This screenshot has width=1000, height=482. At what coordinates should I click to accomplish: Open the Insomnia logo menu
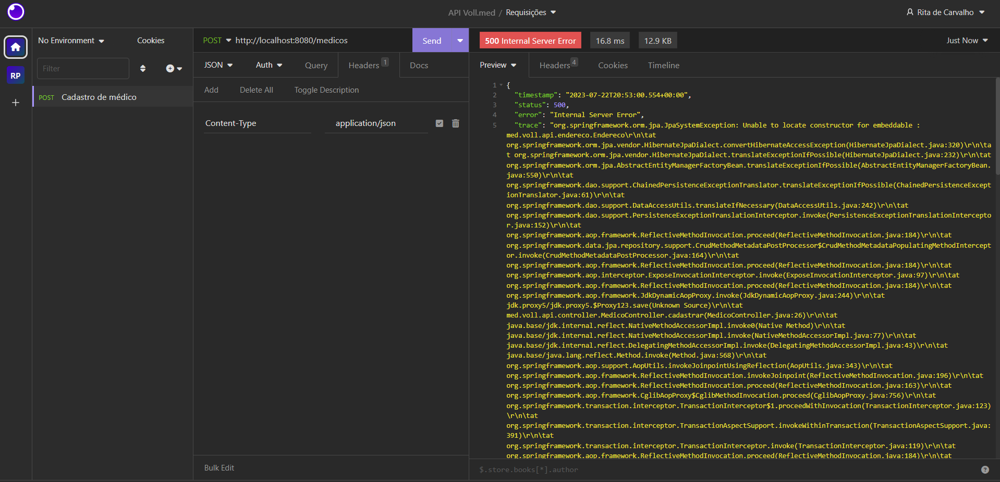pos(16,11)
